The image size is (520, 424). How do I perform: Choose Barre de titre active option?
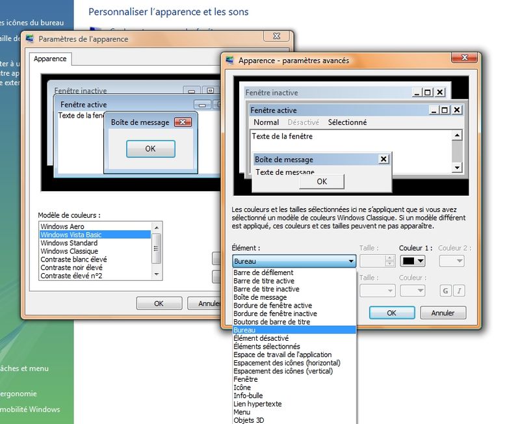(x=294, y=281)
